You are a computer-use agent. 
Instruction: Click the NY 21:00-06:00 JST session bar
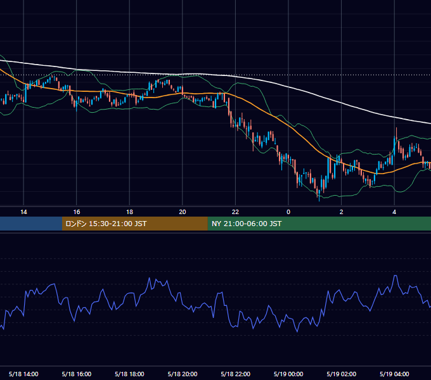319,224
